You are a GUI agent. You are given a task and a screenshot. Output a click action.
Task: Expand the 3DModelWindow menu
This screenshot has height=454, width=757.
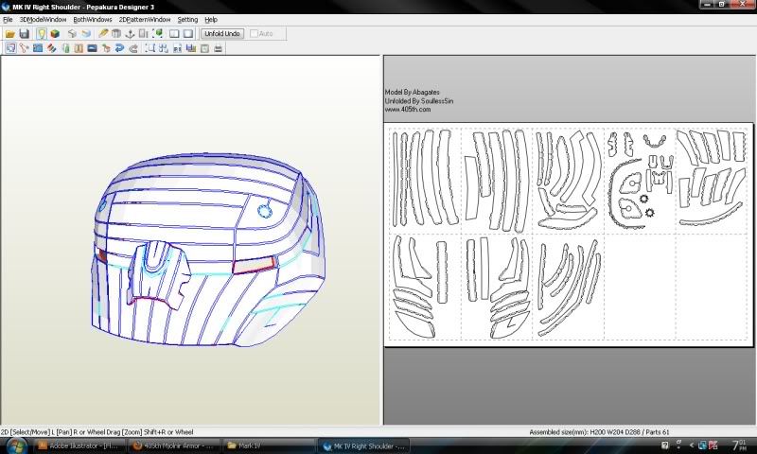[43, 19]
